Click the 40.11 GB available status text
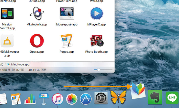 pos(37,70)
